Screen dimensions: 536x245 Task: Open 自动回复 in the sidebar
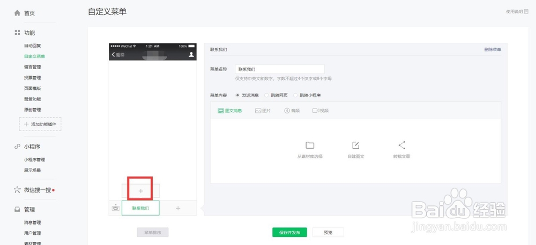(x=33, y=45)
